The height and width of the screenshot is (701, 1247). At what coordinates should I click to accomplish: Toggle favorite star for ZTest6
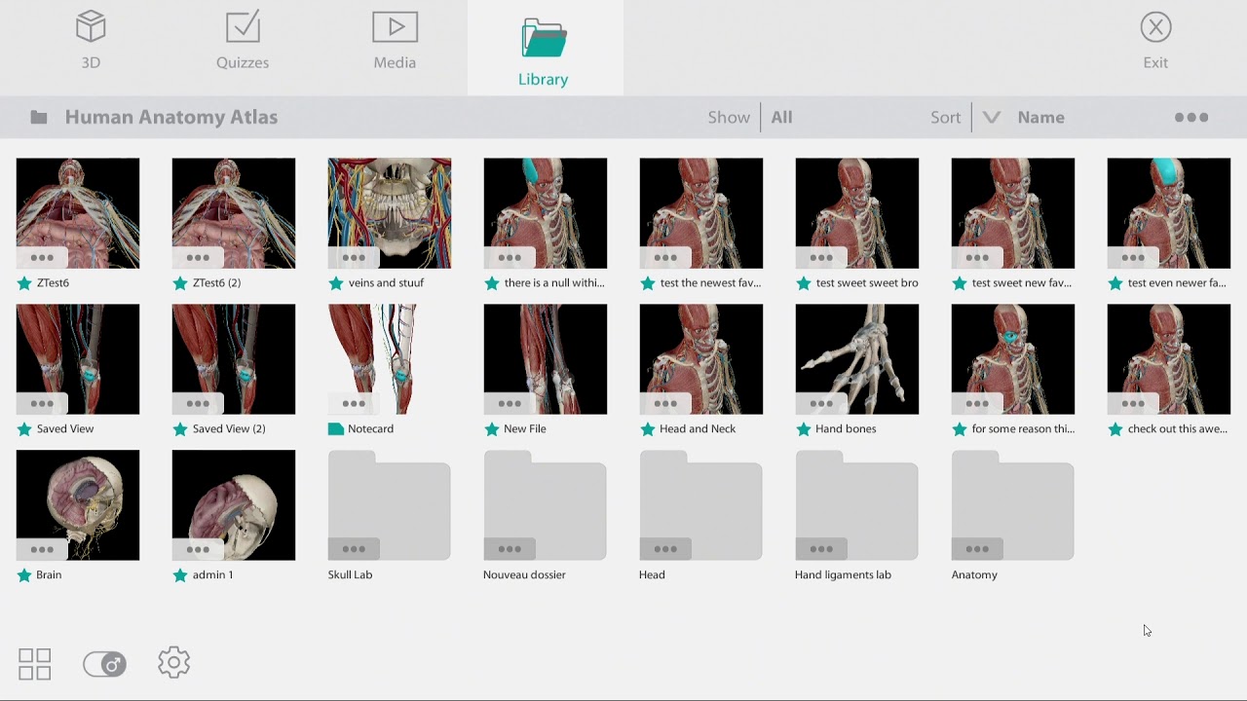pos(24,283)
